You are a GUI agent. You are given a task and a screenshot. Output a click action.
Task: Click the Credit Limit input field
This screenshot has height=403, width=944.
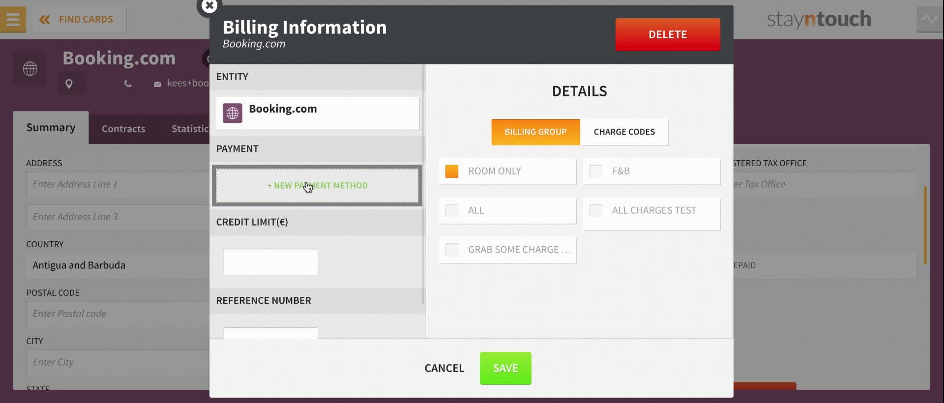point(270,262)
